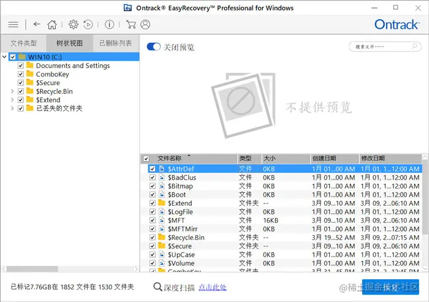Click $Recycle.Bin folder icon in file list
The image size is (429, 302).
pyautogui.click(x=162, y=237)
